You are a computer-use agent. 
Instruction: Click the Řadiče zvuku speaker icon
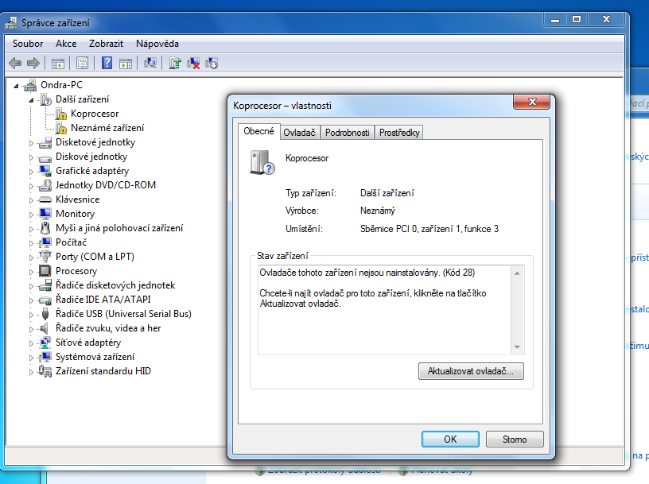[45, 328]
